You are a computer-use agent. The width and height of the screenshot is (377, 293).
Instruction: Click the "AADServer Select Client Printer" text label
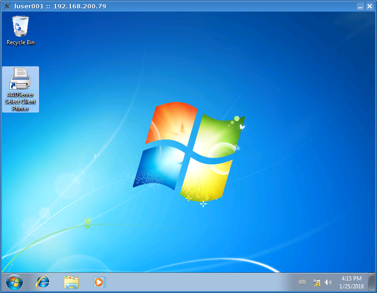coord(21,102)
